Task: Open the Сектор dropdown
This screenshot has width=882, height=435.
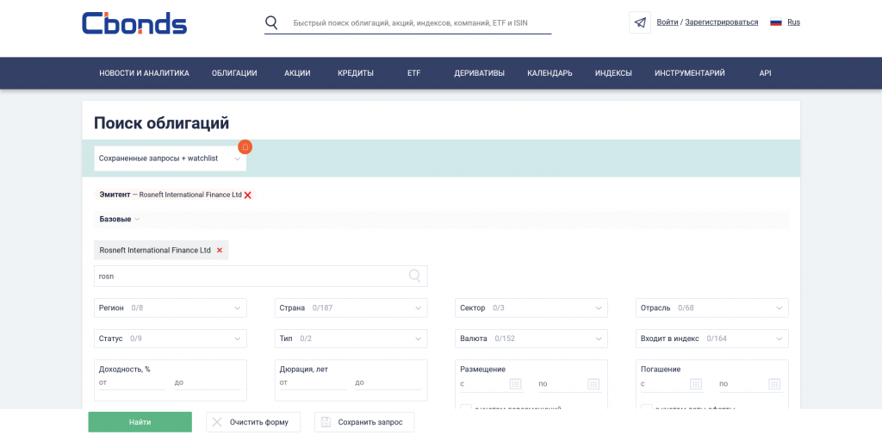Action: pos(531,308)
